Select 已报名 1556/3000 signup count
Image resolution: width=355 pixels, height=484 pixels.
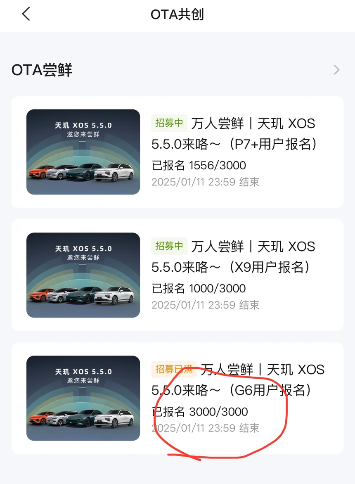point(199,166)
